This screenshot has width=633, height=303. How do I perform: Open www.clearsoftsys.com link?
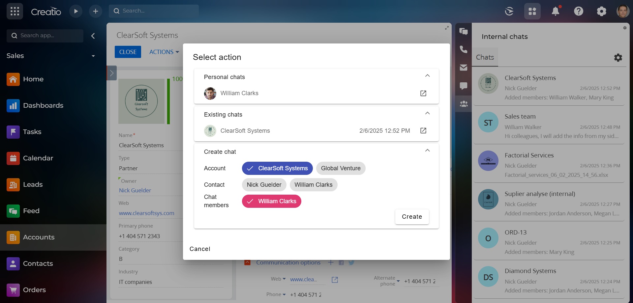pos(146,213)
